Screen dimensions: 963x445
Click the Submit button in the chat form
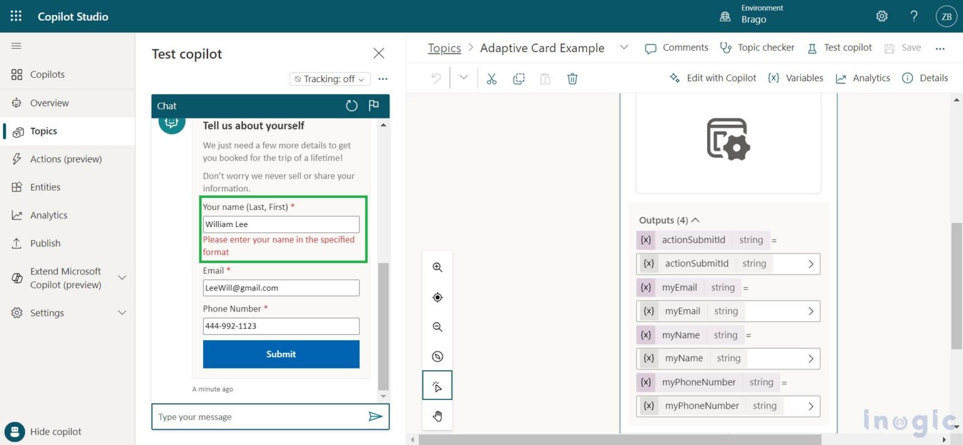click(281, 354)
